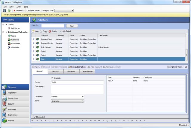Screen dimensions: 191x128
Task: Click Hide Detail in the toolbar
Action: [65, 31]
